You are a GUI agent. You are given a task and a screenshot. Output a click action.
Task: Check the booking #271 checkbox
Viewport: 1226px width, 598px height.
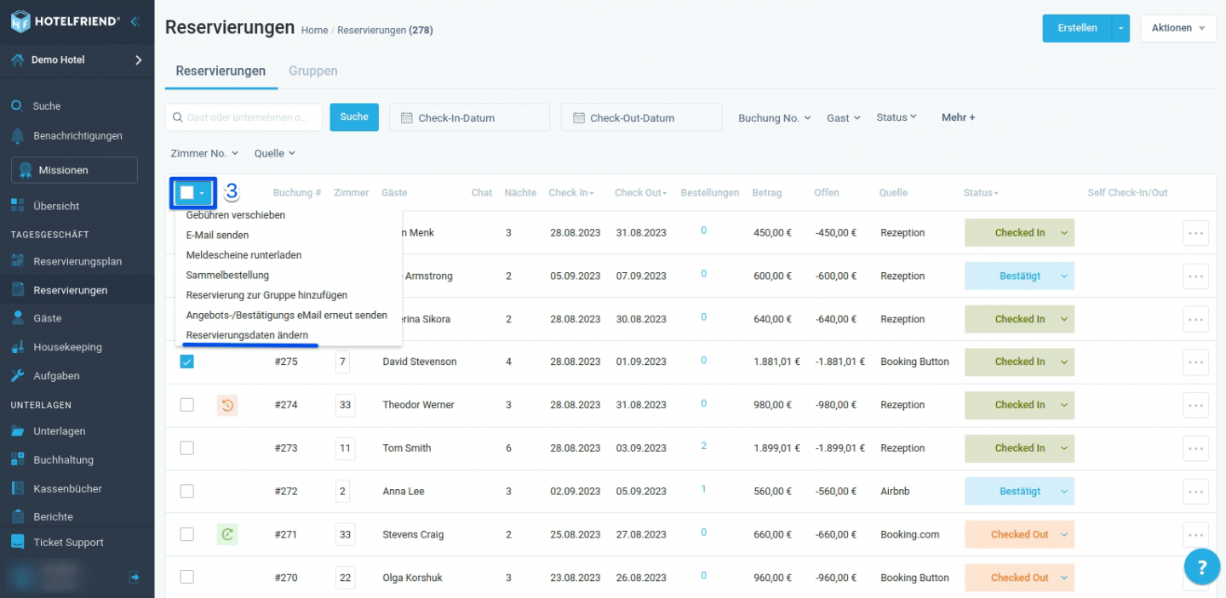pos(186,534)
